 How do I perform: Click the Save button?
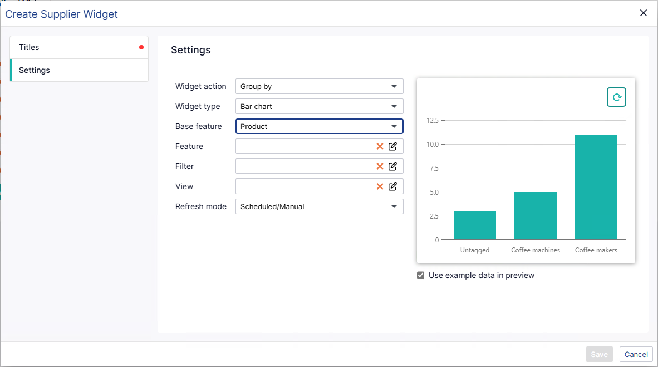599,354
